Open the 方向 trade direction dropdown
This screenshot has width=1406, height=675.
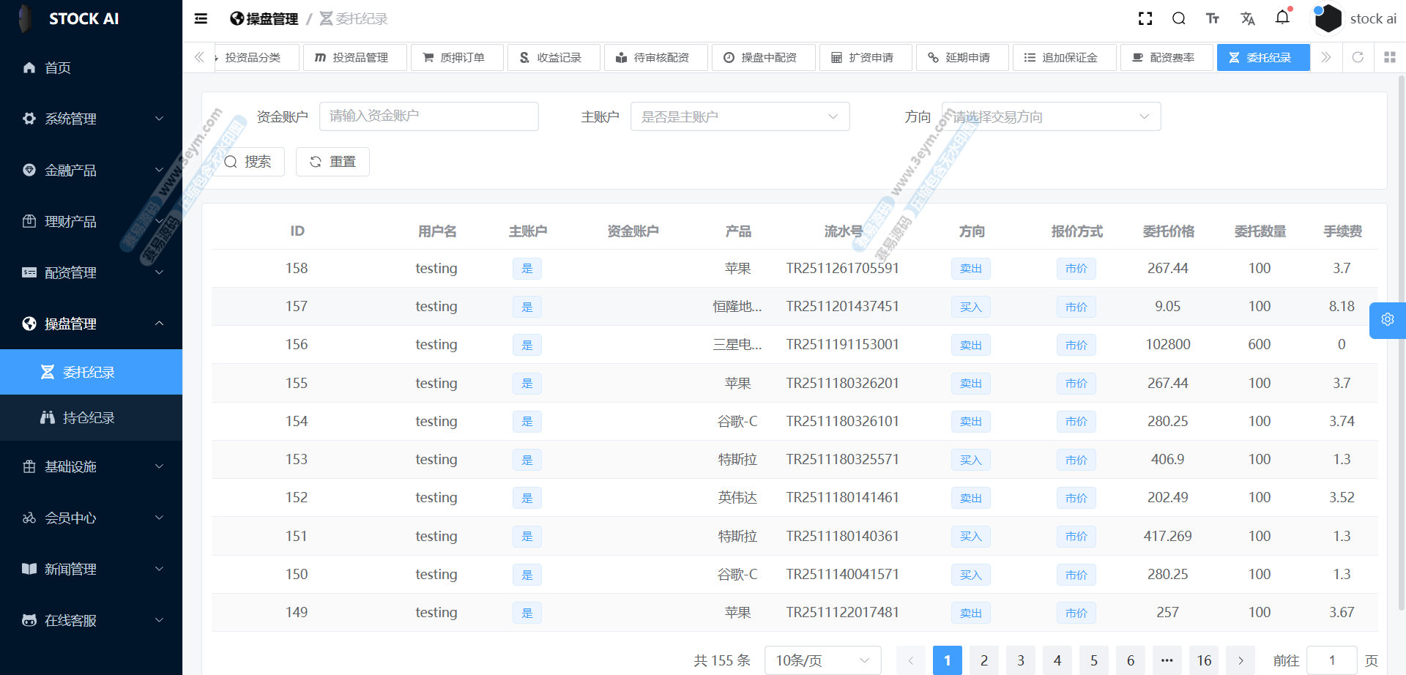click(1051, 117)
